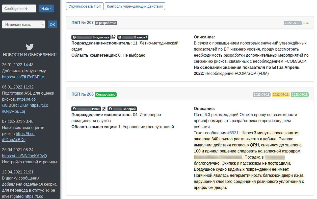Switch to Контроль упреждающих действий view
Screen dimensions: 317x199
135,6
